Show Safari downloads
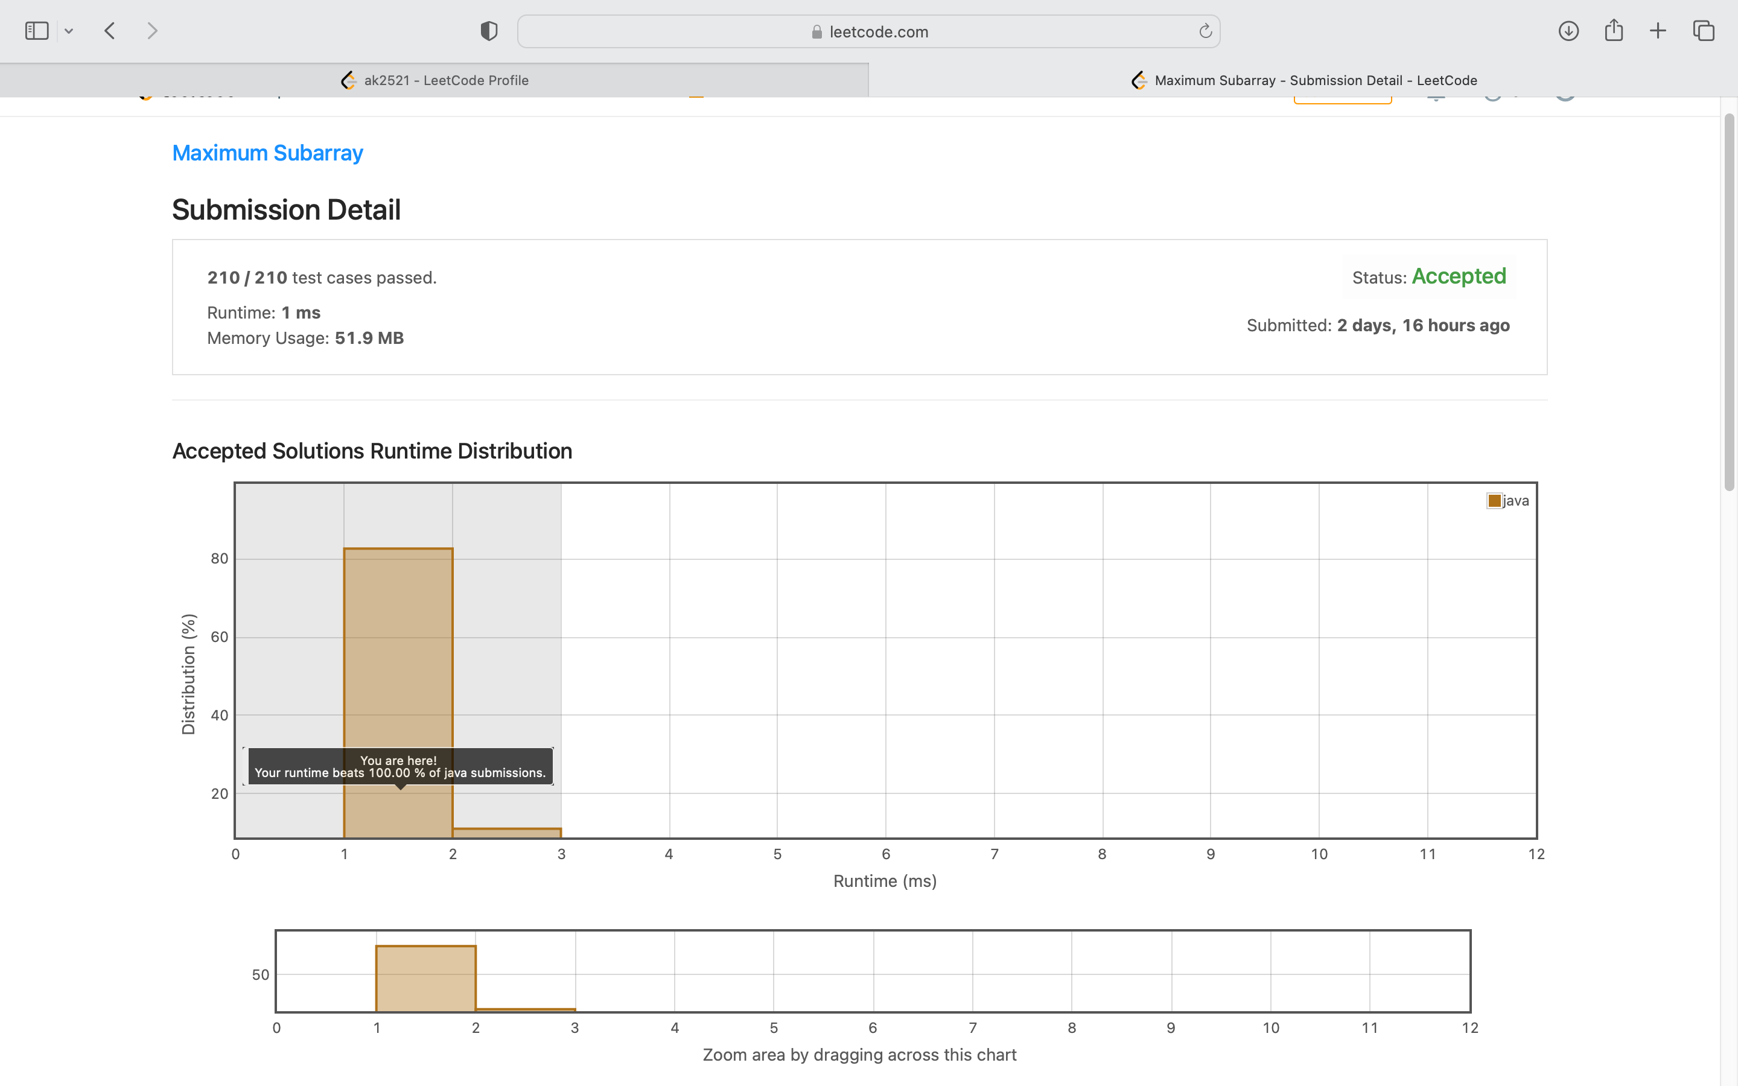1738x1086 pixels. [1568, 31]
